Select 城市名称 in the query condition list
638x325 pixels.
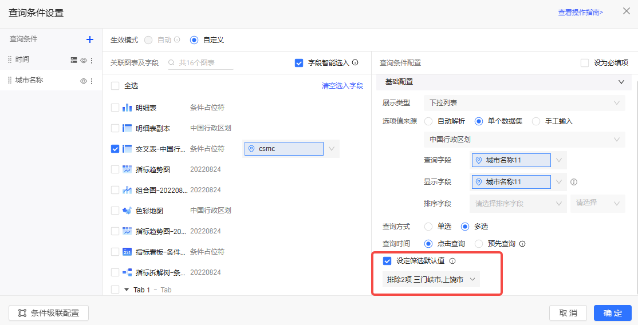pyautogui.click(x=29, y=81)
